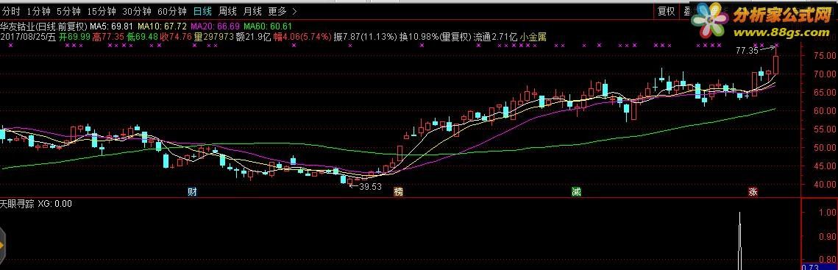
Task: Switch to 分时 intraday view
Action: [x=11, y=11]
